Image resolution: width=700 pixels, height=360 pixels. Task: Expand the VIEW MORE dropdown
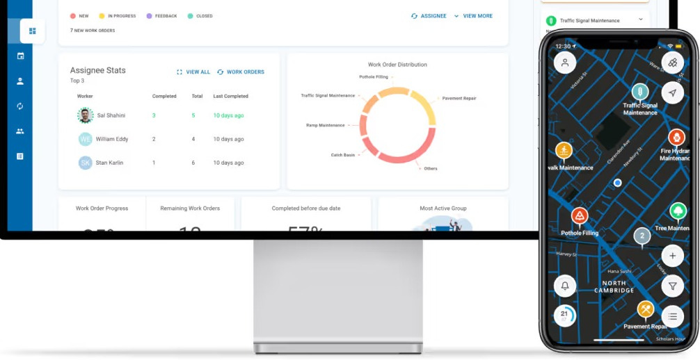[473, 16]
